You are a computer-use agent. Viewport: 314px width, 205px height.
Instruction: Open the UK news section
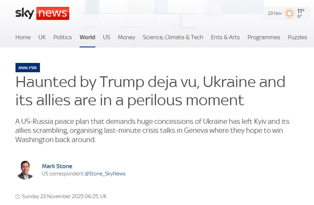[42, 37]
